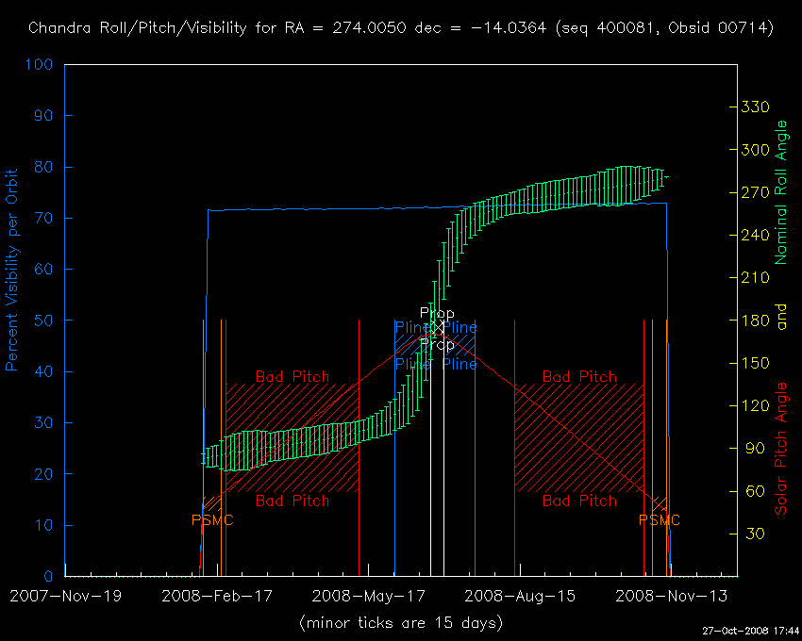Click the green Nominal Roll Angle label
Viewport: 802px width, 641px height.
pos(781,192)
